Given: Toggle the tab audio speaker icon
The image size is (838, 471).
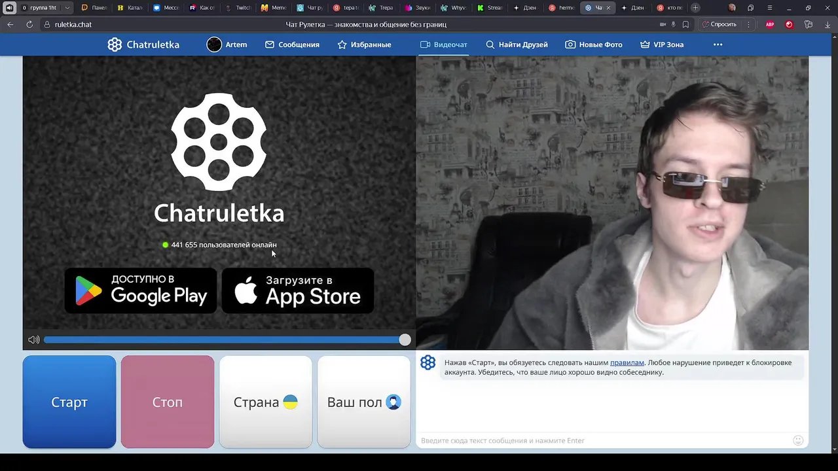Looking at the screenshot, I should point(9,8).
